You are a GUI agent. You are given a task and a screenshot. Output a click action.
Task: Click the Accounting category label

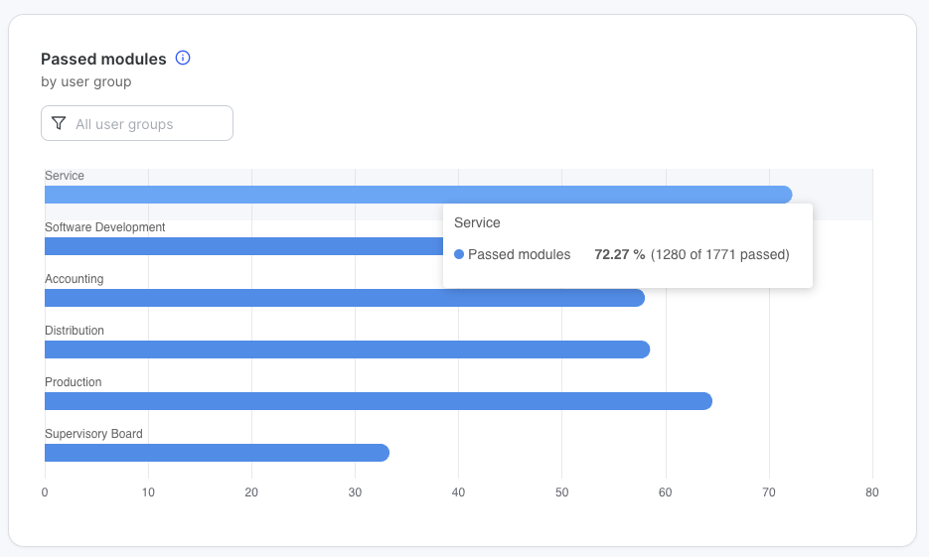coord(74,279)
